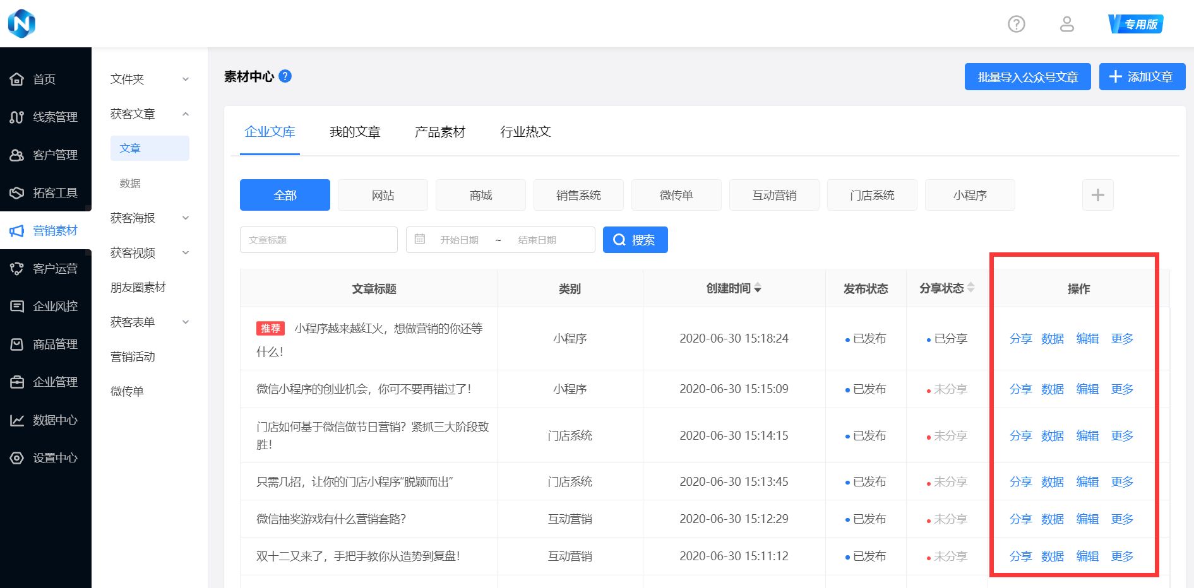1194x588 pixels.
Task: Click 批量导入公众号文章 button
Action: pyautogui.click(x=1027, y=77)
